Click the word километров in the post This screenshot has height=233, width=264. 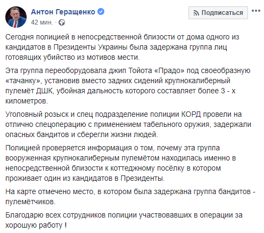(x=27, y=101)
